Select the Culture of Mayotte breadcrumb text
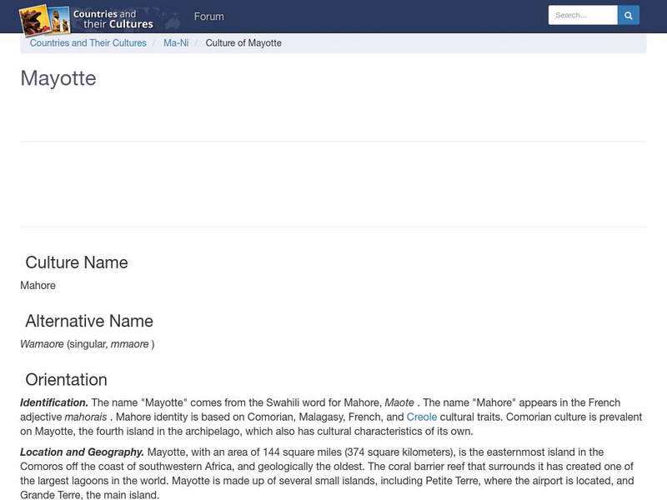 click(243, 43)
